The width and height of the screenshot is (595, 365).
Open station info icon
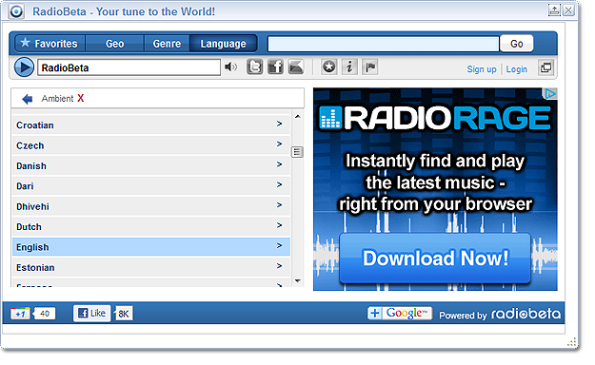click(349, 67)
